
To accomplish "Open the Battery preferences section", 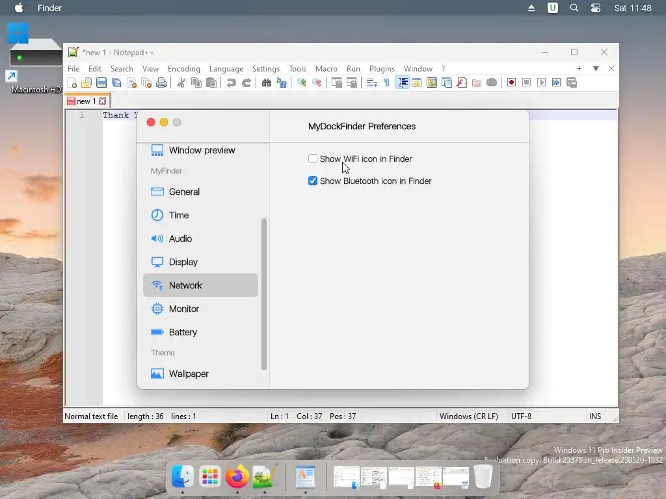I will (x=200, y=332).
